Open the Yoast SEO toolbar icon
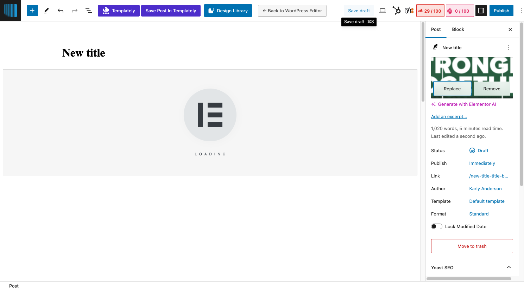524x290 pixels. point(409,11)
